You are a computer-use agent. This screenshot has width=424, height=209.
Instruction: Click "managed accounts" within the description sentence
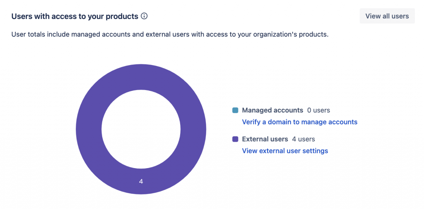[x=99, y=34]
